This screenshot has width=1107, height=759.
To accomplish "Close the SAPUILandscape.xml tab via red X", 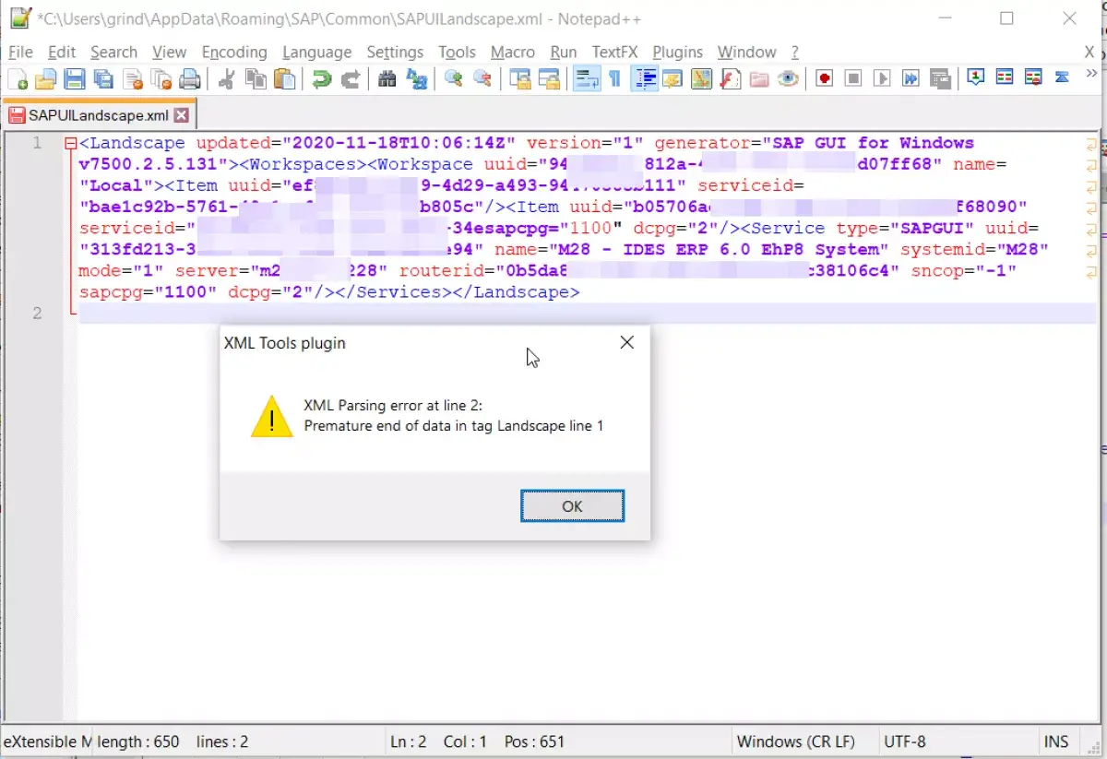I will pyautogui.click(x=181, y=115).
